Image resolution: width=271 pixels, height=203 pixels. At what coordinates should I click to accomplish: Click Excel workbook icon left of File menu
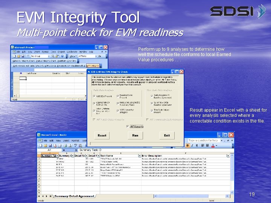(40, 140)
